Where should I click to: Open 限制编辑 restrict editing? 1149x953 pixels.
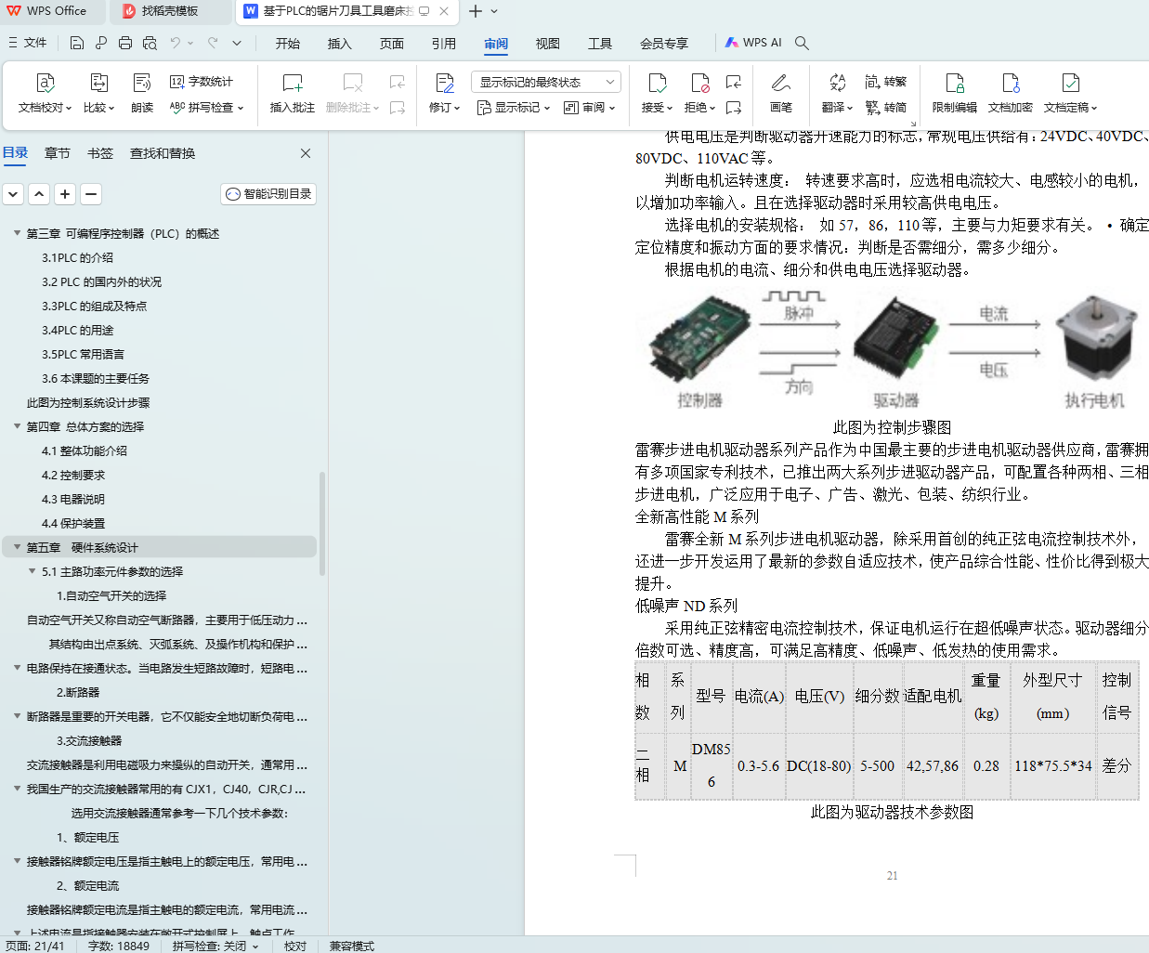click(955, 95)
